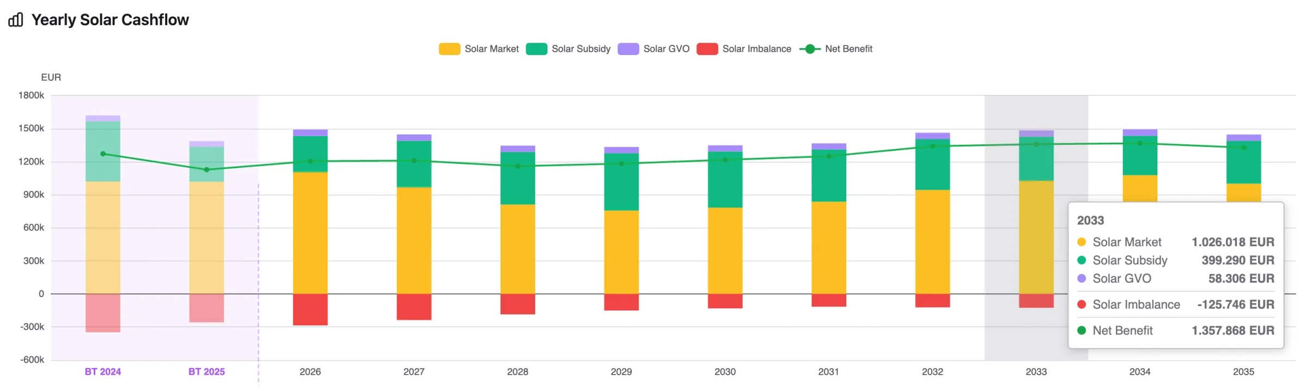Click the 2034 x-axis label

point(1140,372)
